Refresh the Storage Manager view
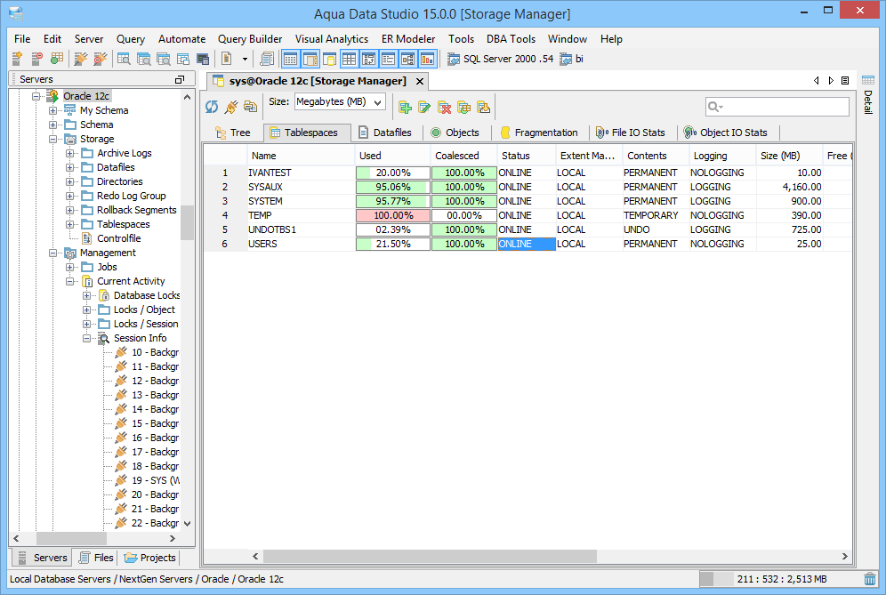The image size is (886, 595). coord(212,107)
